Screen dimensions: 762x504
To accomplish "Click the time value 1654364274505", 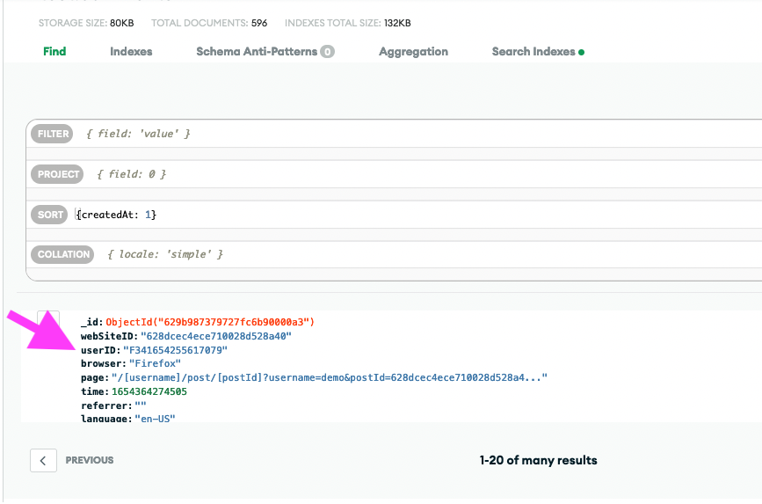I will click(x=149, y=391).
